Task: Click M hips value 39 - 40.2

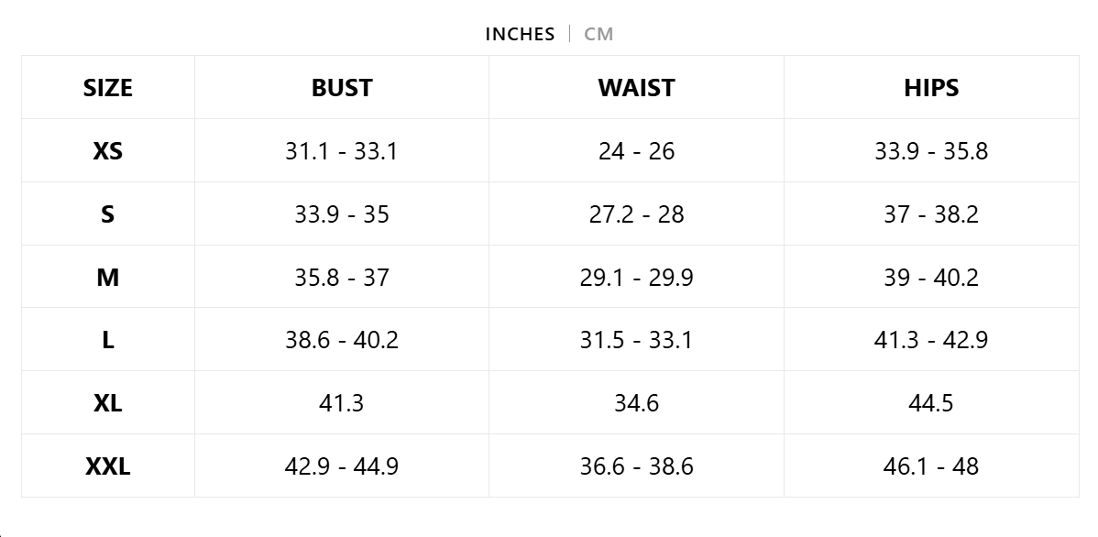Action: coord(931,277)
